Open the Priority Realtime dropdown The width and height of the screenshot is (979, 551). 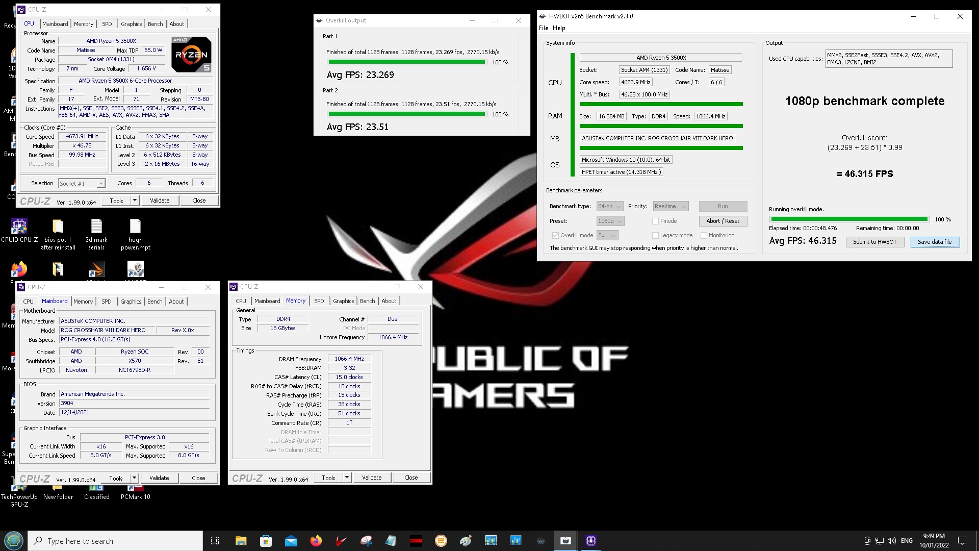[671, 206]
